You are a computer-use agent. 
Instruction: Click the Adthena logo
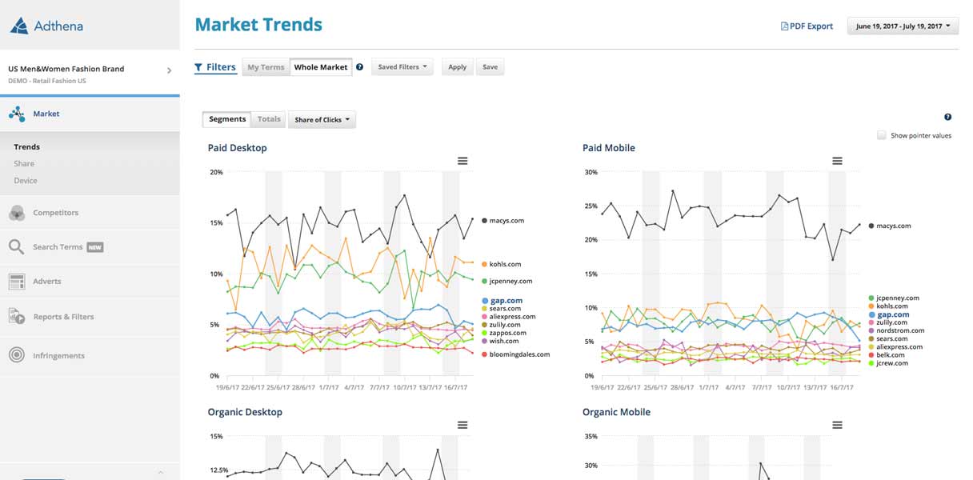coord(46,26)
